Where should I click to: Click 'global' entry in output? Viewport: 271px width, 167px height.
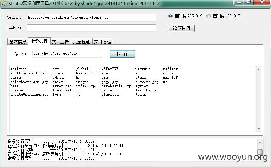82,69
